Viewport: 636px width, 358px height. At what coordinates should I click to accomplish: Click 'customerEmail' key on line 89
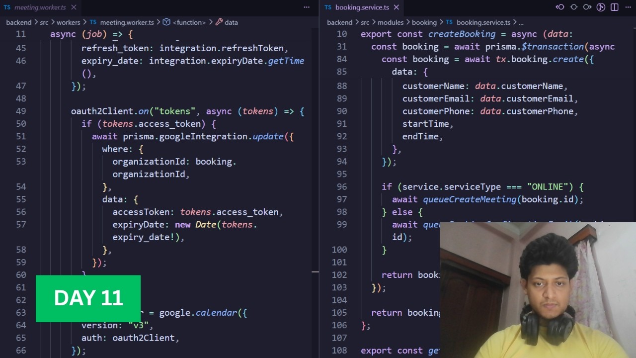tap(436, 98)
